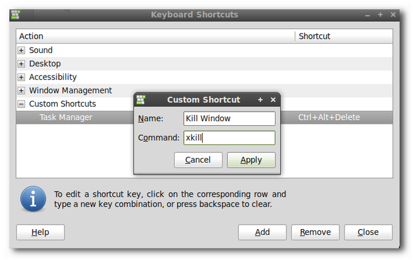Expand the Sound category
The width and height of the screenshot is (413, 260).
pyautogui.click(x=21, y=50)
